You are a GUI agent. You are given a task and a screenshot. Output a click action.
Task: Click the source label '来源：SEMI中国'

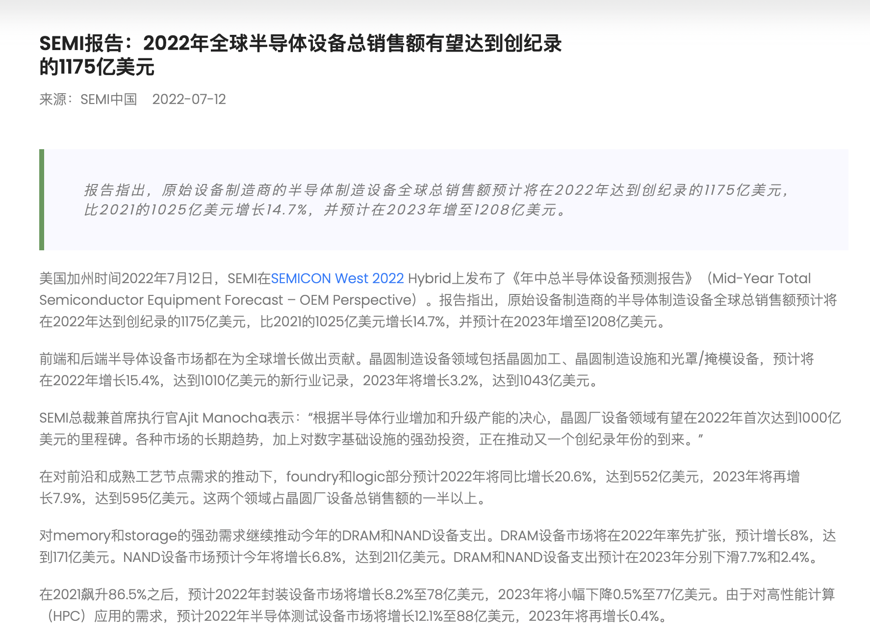(x=88, y=99)
